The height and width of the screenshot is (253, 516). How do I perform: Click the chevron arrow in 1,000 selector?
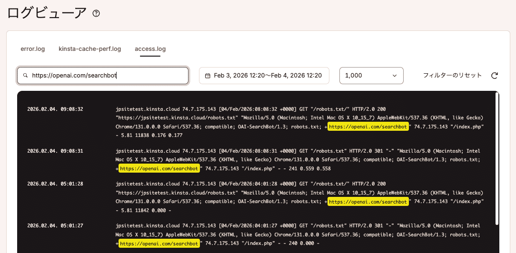pos(394,76)
